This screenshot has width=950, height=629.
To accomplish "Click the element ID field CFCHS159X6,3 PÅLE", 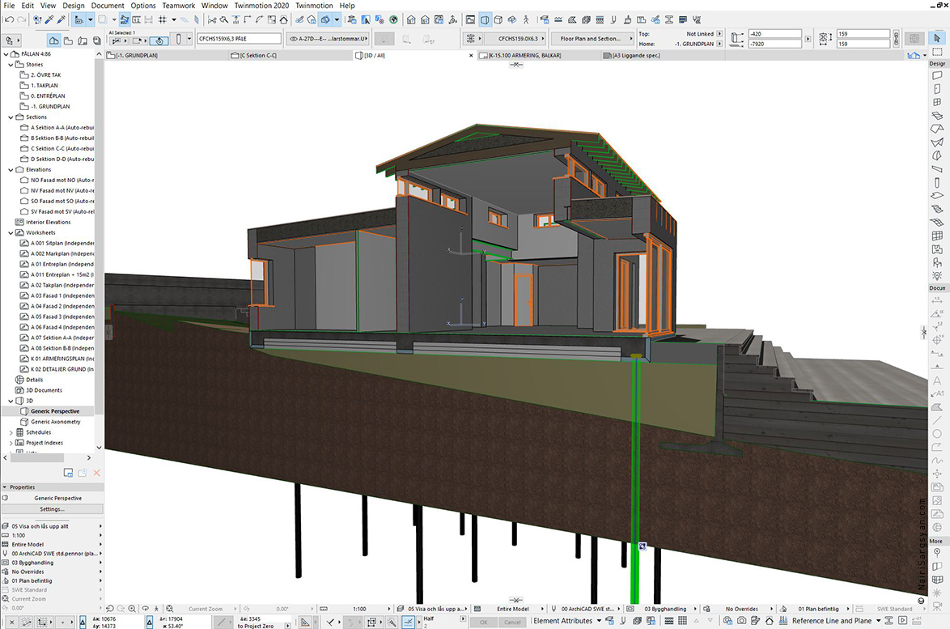I will (240, 39).
